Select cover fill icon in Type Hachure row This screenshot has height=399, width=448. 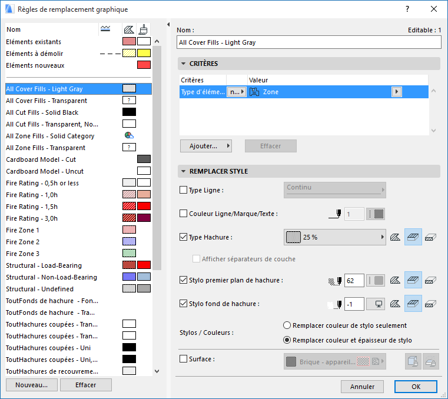pos(413,237)
